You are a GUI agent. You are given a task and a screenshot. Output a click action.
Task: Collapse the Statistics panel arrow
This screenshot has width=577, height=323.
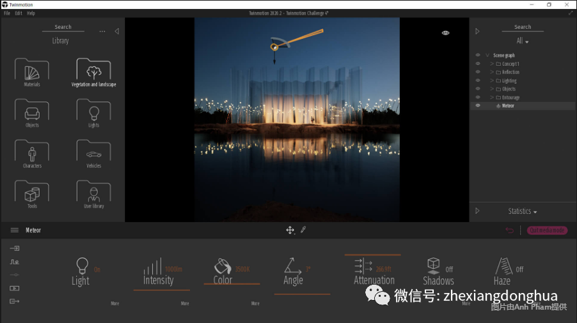tap(477, 211)
